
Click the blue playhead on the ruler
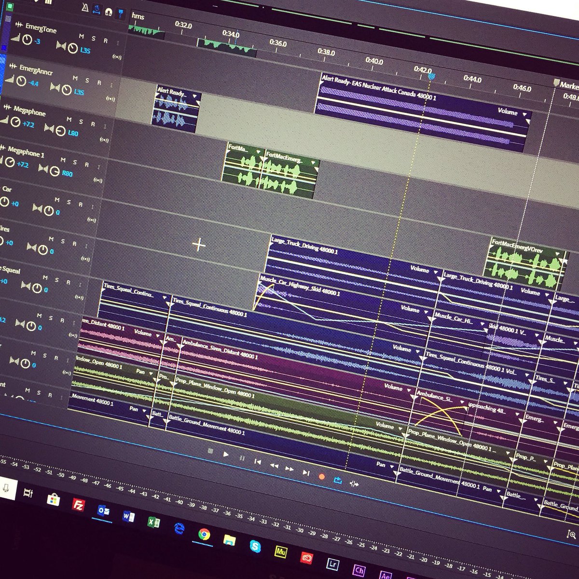pyautogui.click(x=432, y=76)
